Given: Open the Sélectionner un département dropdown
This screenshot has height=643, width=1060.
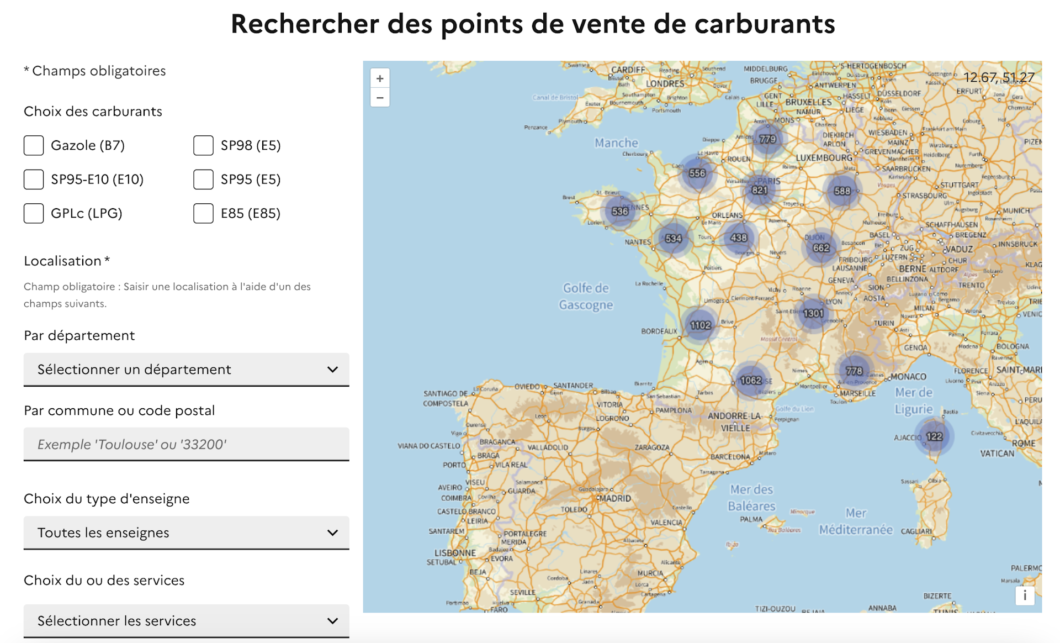Looking at the screenshot, I should 186,370.
